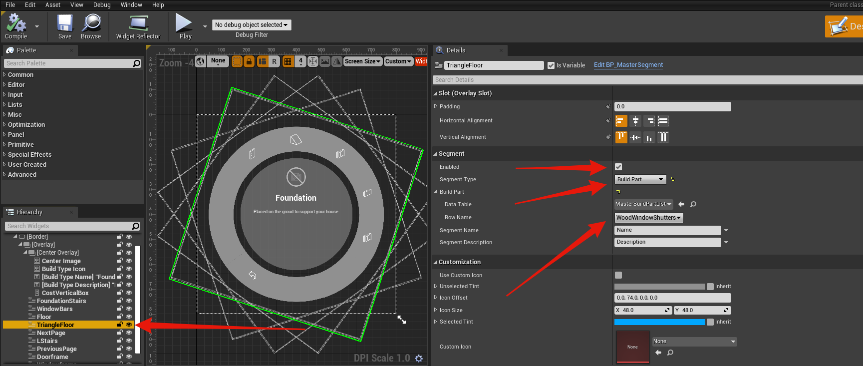This screenshot has width=863, height=366.
Task: Browse to Data Table asset with magnifier
Action: [x=693, y=204]
